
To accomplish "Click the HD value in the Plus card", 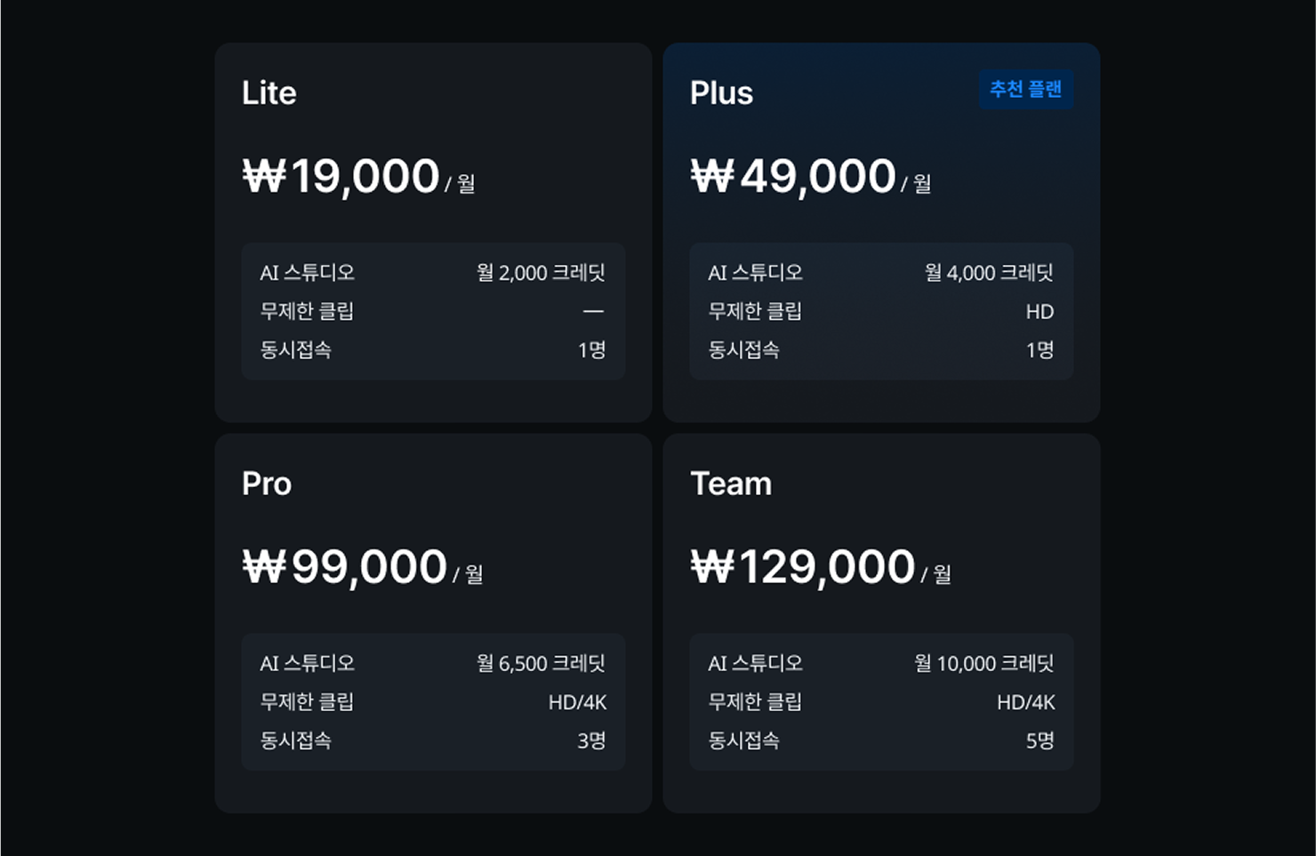I will [1039, 312].
